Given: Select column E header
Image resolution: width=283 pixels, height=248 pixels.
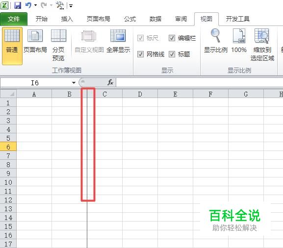Looking at the screenshot, I should [175, 94].
